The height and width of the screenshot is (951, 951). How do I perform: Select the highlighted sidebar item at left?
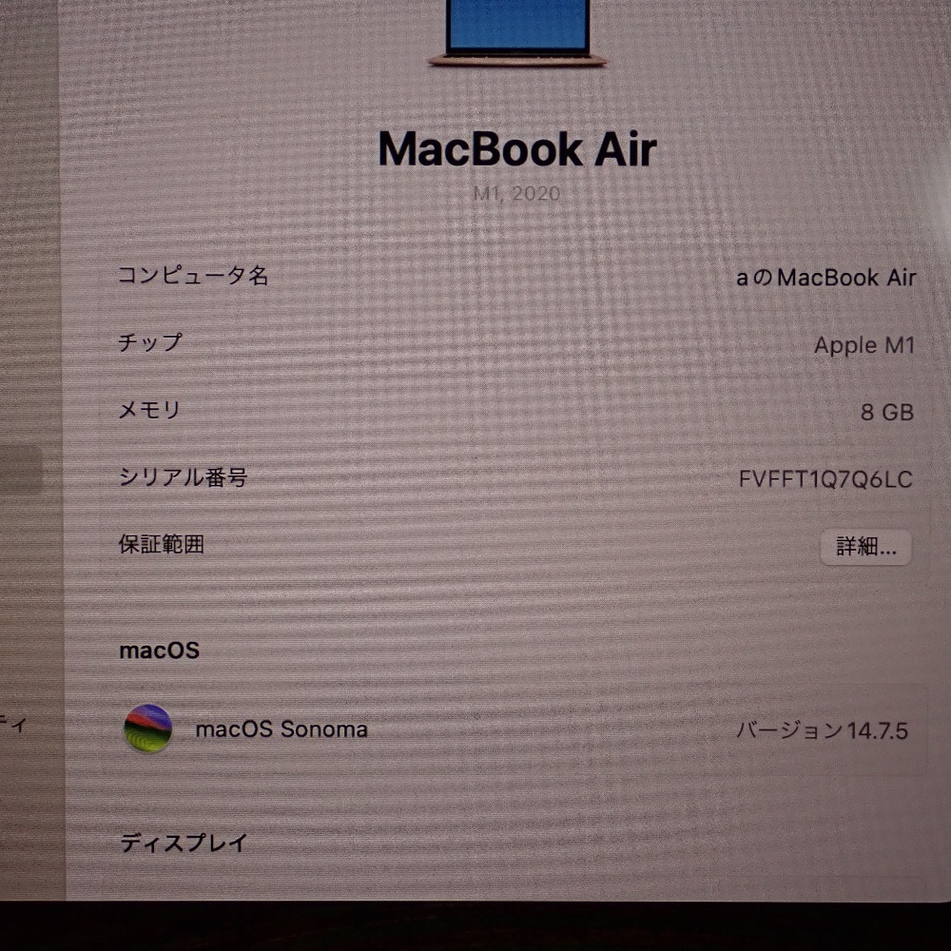click(x=21, y=469)
